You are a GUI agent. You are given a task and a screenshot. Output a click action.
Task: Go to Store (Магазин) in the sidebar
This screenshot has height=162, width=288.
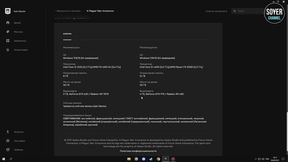pyautogui.click(x=18, y=32)
